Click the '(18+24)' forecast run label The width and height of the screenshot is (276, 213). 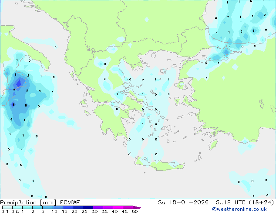[x=262, y=203]
